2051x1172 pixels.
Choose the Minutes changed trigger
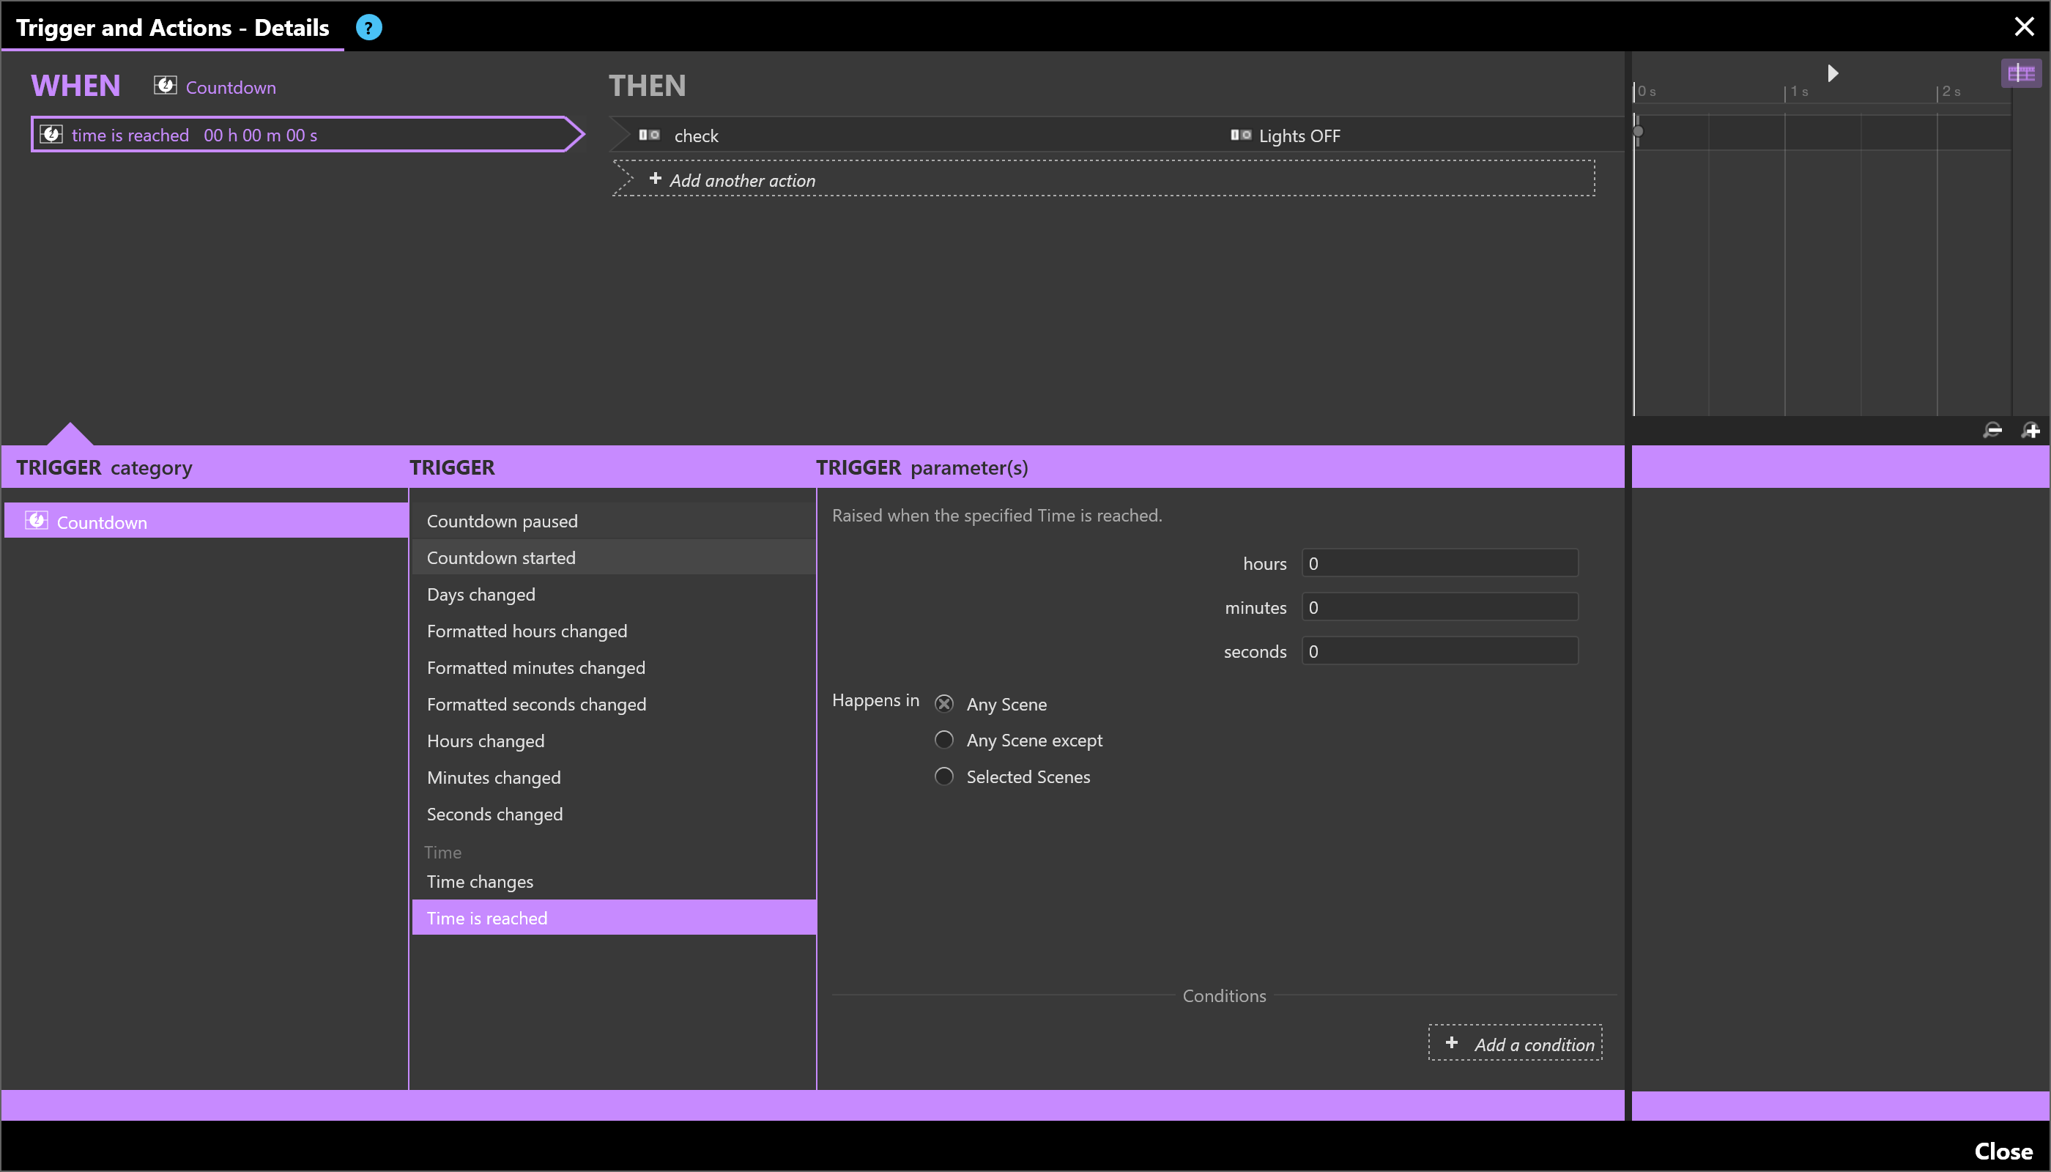[x=614, y=778]
